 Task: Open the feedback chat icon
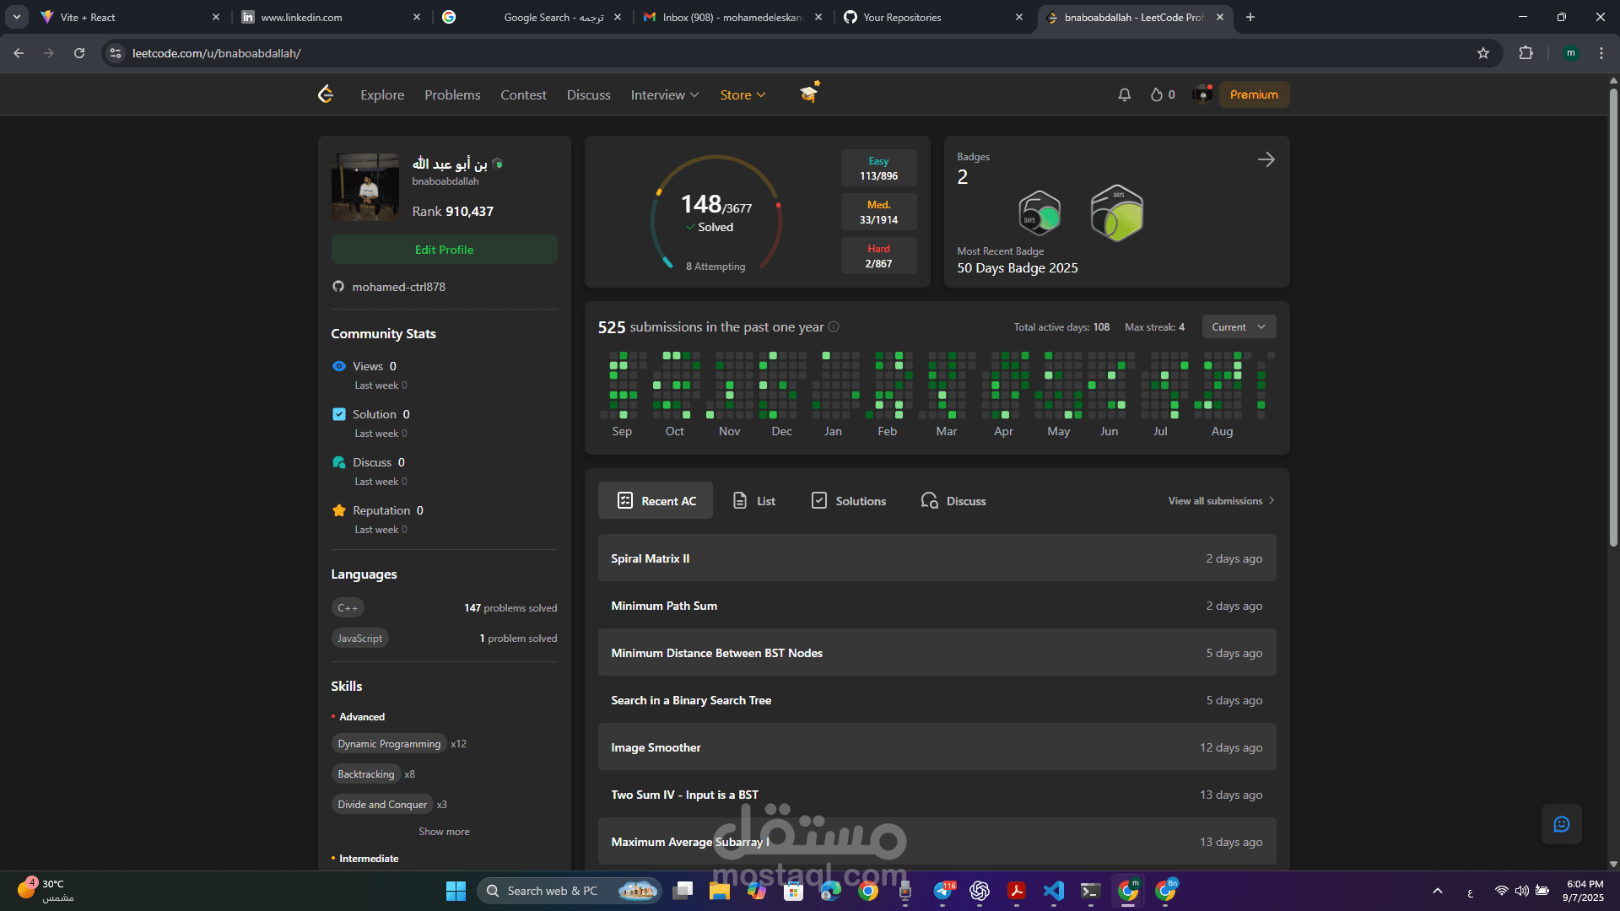pyautogui.click(x=1561, y=824)
